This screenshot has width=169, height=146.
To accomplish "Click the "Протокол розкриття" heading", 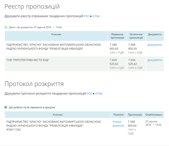I will coord(34,84).
